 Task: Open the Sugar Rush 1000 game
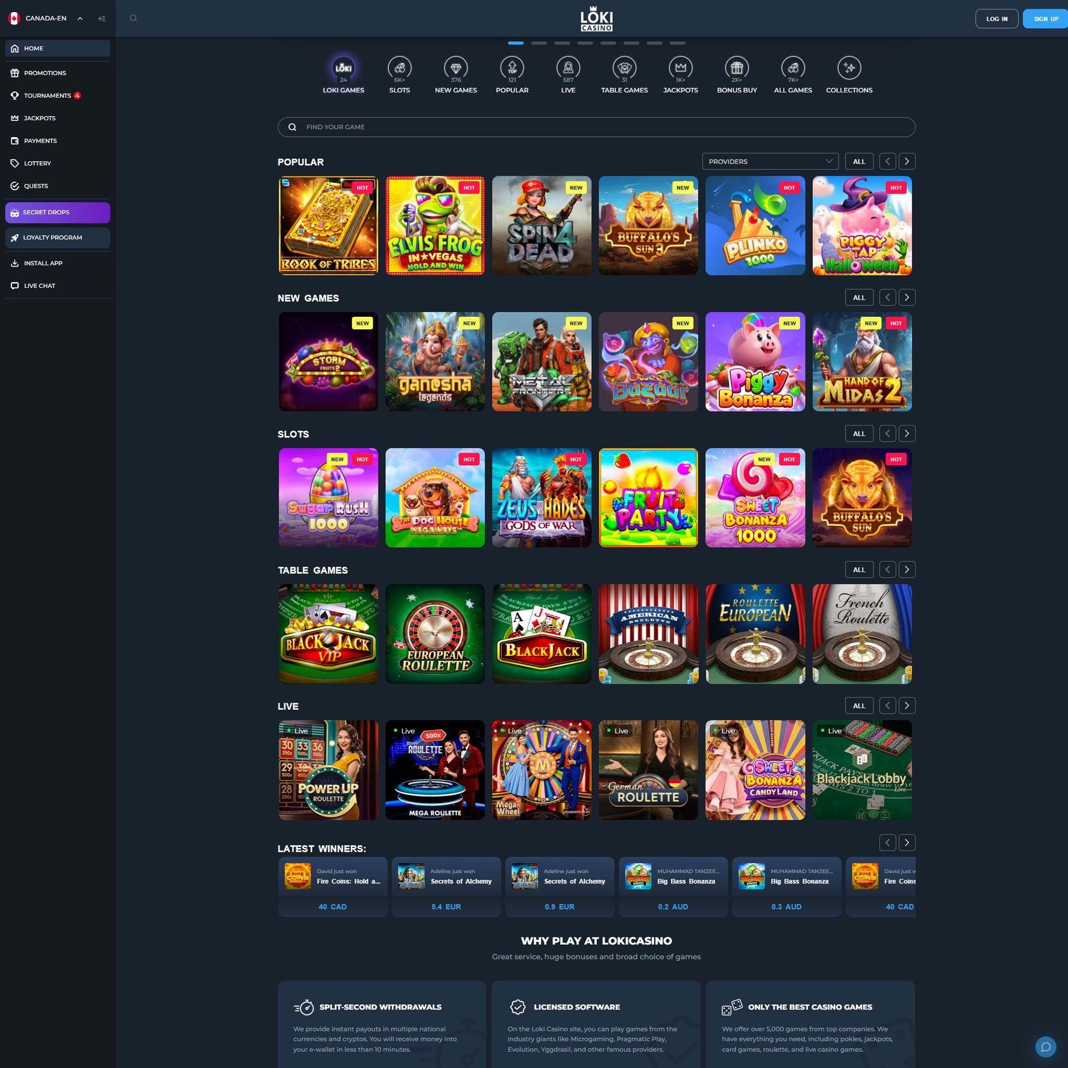tap(328, 498)
